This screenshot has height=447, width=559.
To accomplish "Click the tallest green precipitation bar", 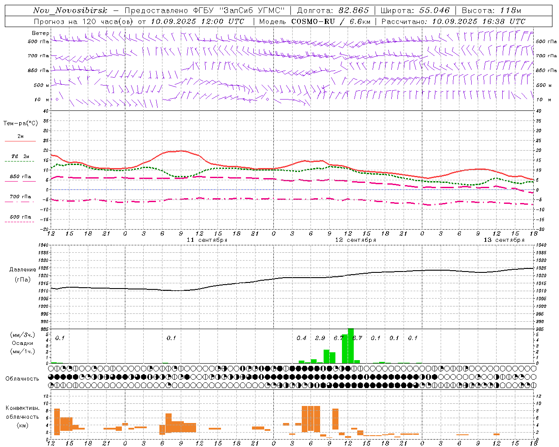I will tap(351, 346).
